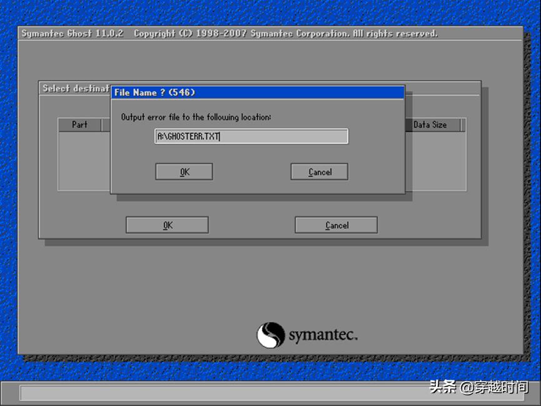Click Cancel in the File Name dialog
Image resolution: width=541 pixels, height=406 pixels.
tap(319, 171)
